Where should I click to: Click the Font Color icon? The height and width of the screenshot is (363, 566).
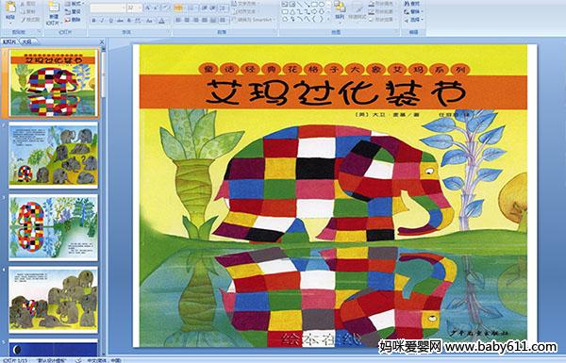click(x=162, y=21)
